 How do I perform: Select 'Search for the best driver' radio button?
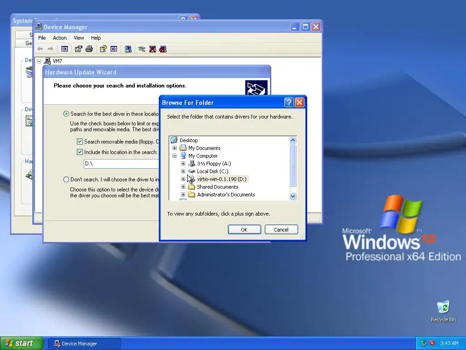(x=66, y=113)
